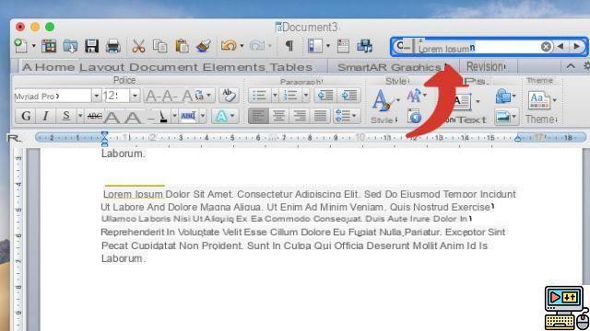The height and width of the screenshot is (331, 590).
Task: Open the font size dropdown arrow
Action: [135, 96]
